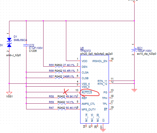Click the MPS_DUTY pin name
Viewport: 157px width, 133px height.
tap(89, 110)
